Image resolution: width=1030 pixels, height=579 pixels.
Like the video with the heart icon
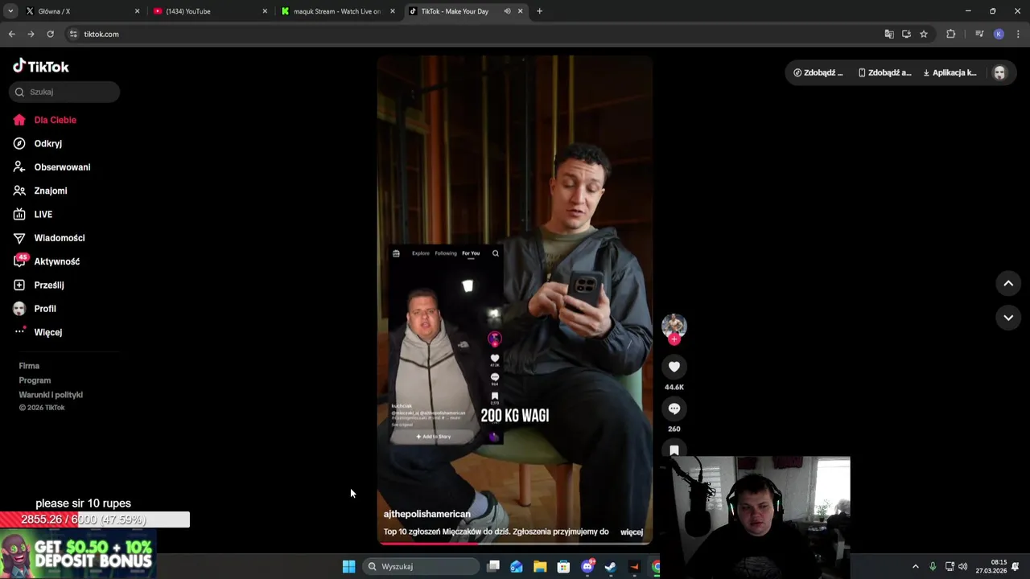[674, 367]
